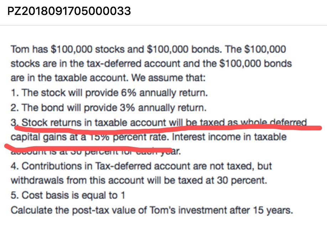Click the horizontal divider under the ID
This screenshot has height=230, width=327.
[x=163, y=25]
